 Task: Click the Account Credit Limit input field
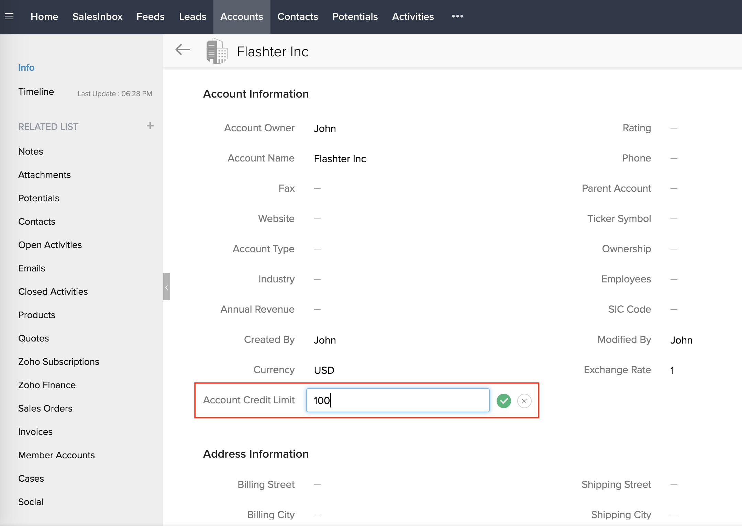click(398, 400)
